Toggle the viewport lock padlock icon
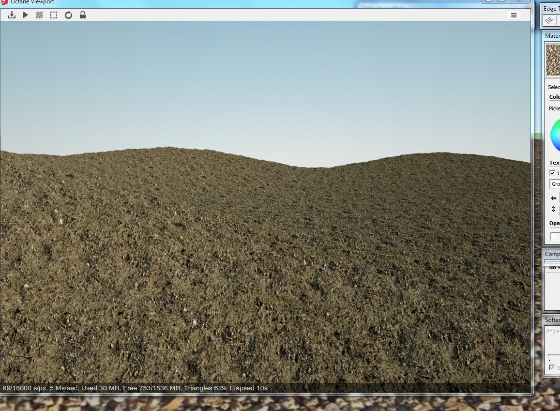 [x=82, y=15]
